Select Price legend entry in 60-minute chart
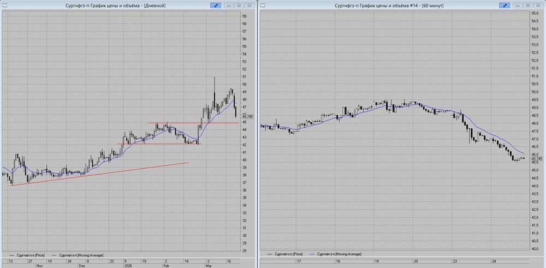This screenshot has height=268, width=546. tap(285, 254)
